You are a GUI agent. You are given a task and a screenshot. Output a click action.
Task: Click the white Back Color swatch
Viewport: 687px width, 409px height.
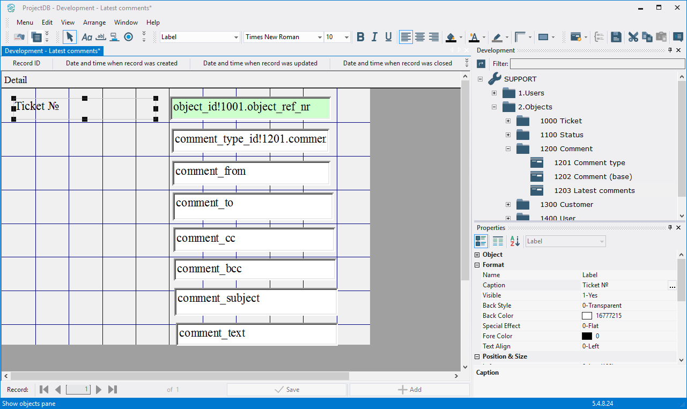tap(587, 316)
